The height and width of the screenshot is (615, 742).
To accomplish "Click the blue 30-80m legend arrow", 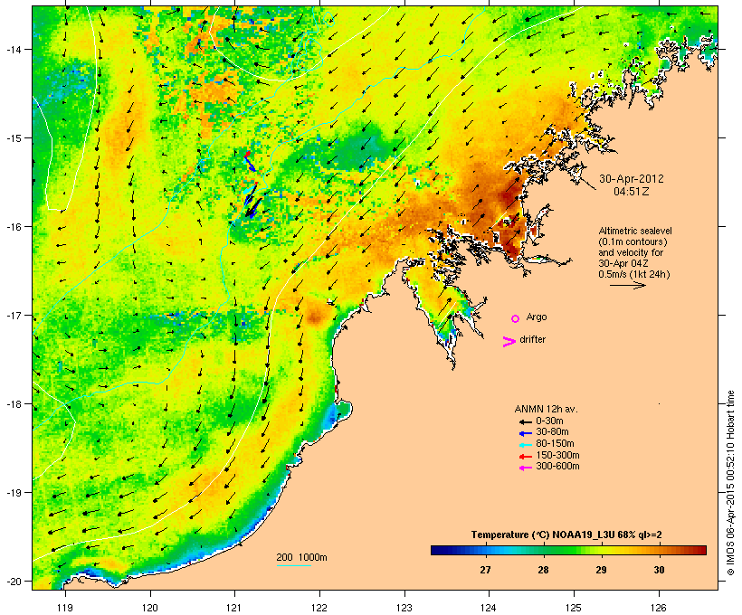I will (x=525, y=433).
